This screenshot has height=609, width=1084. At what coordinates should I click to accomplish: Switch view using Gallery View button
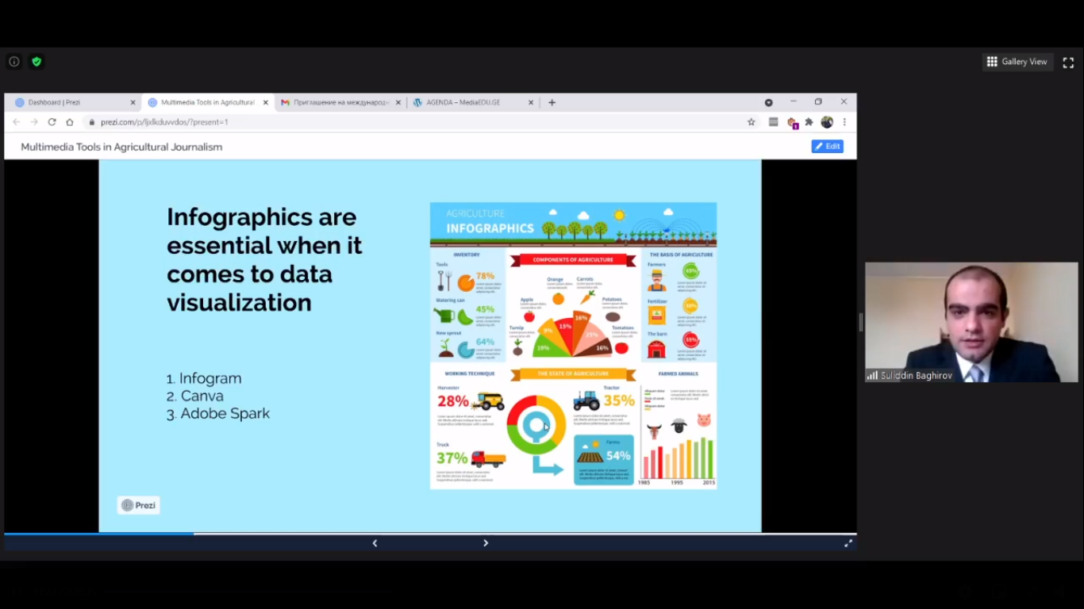coord(1017,62)
